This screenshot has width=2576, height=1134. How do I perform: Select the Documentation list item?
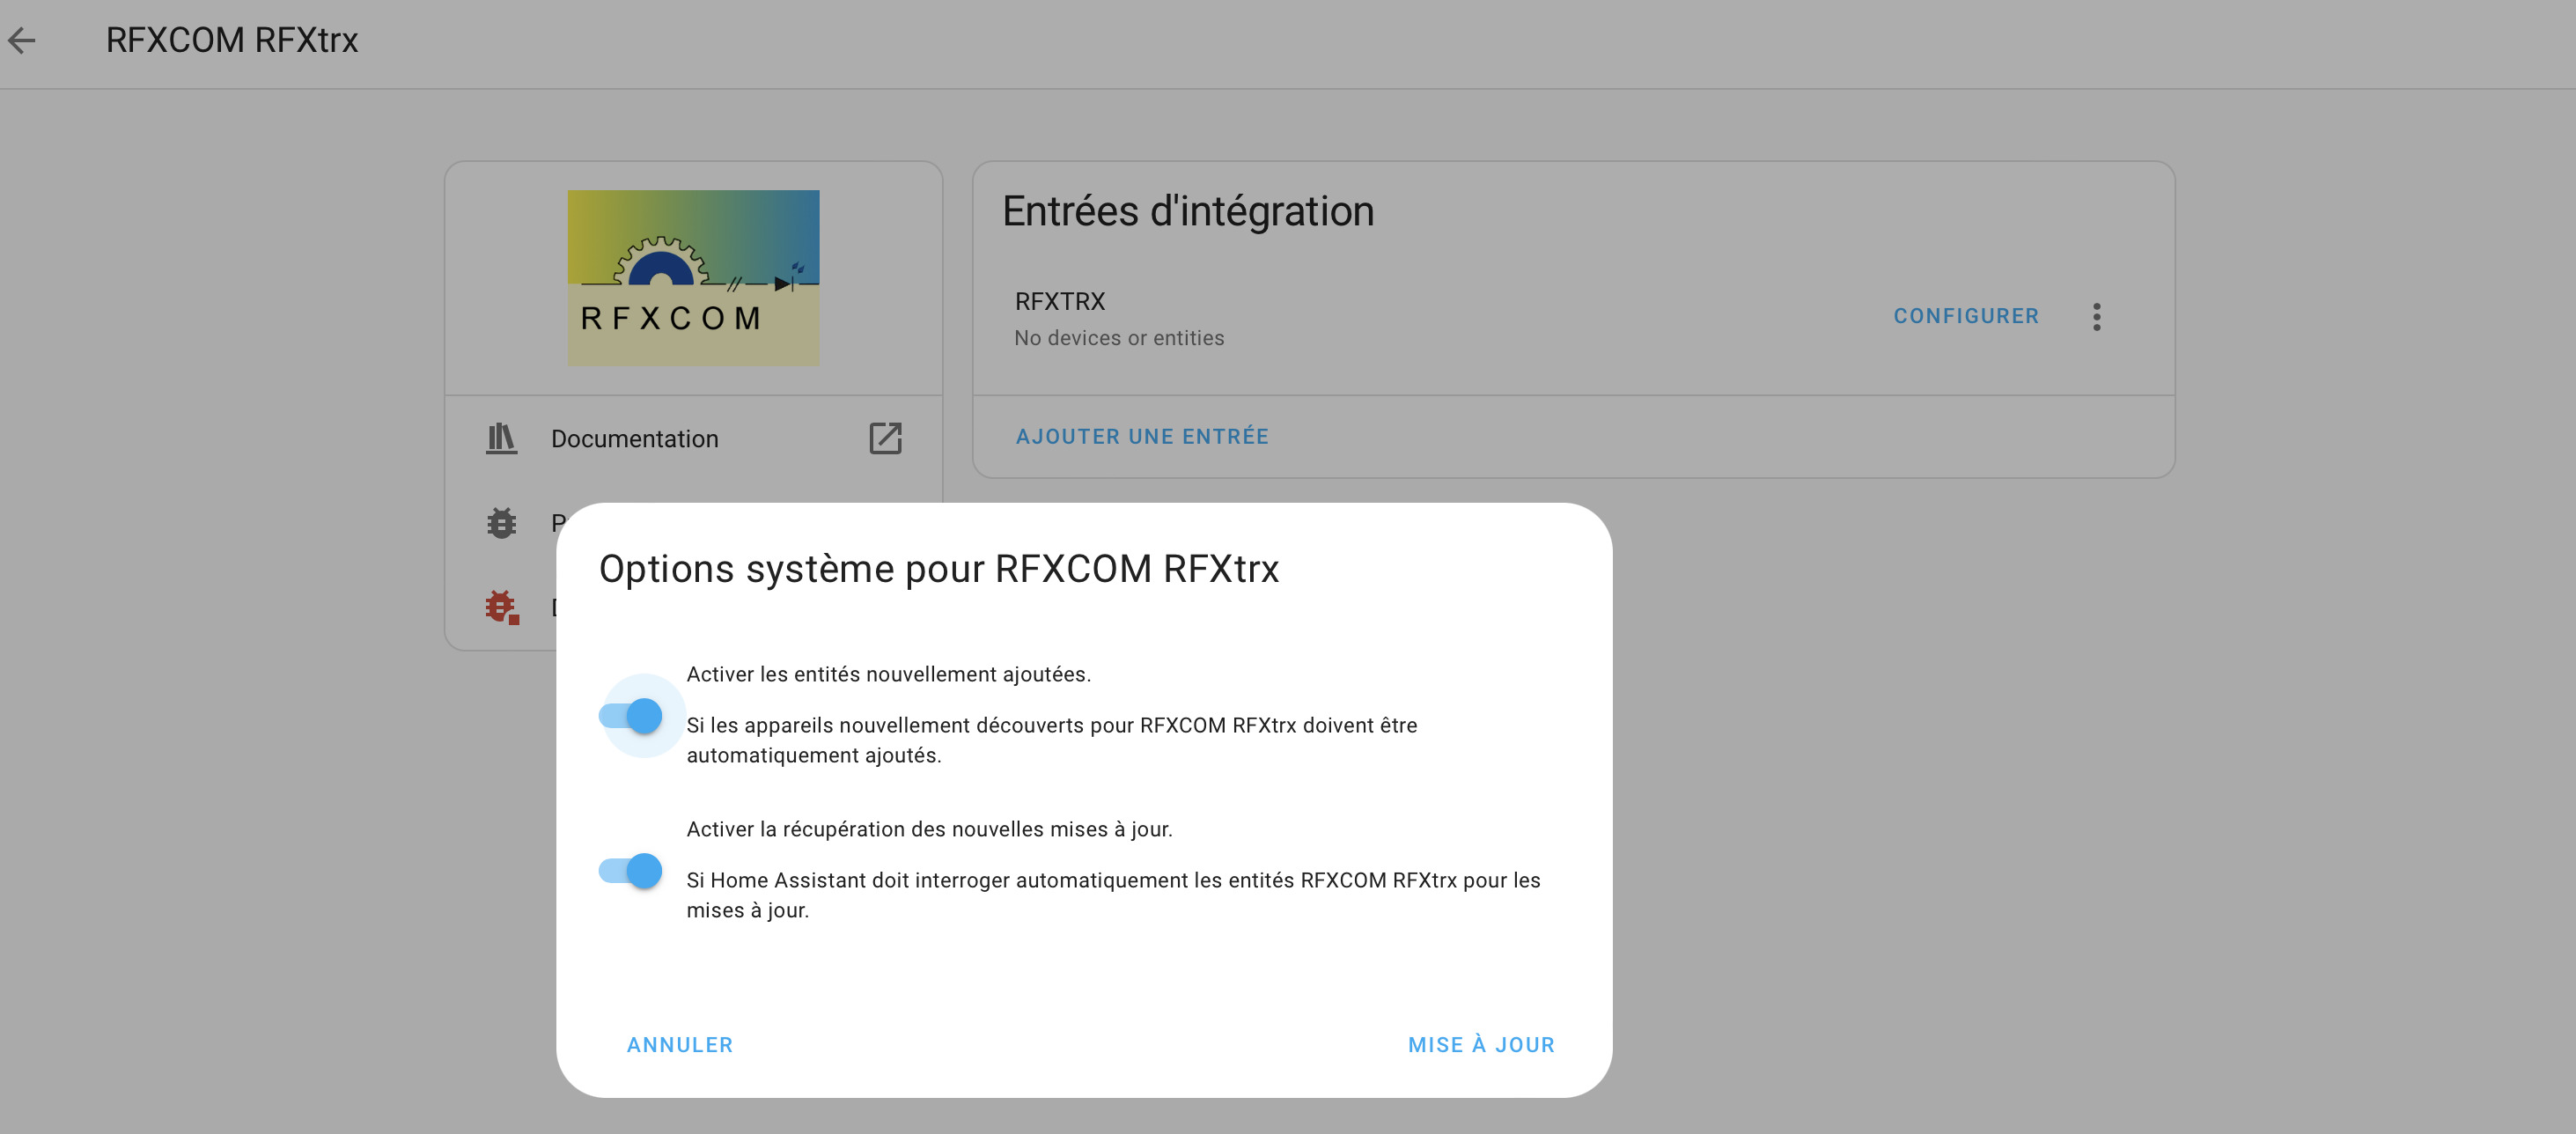click(x=693, y=438)
